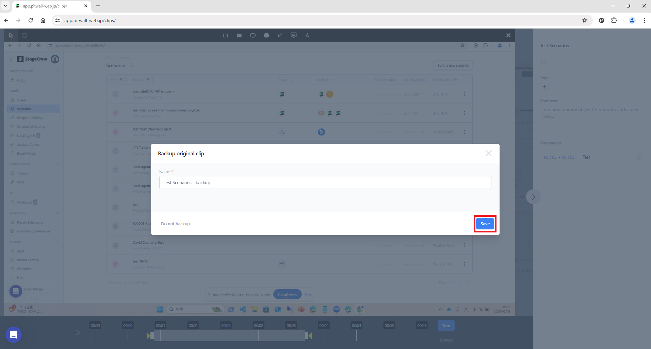Select the outlined rectangle annotation tool
The width and height of the screenshot is (651, 349).
(x=225, y=35)
